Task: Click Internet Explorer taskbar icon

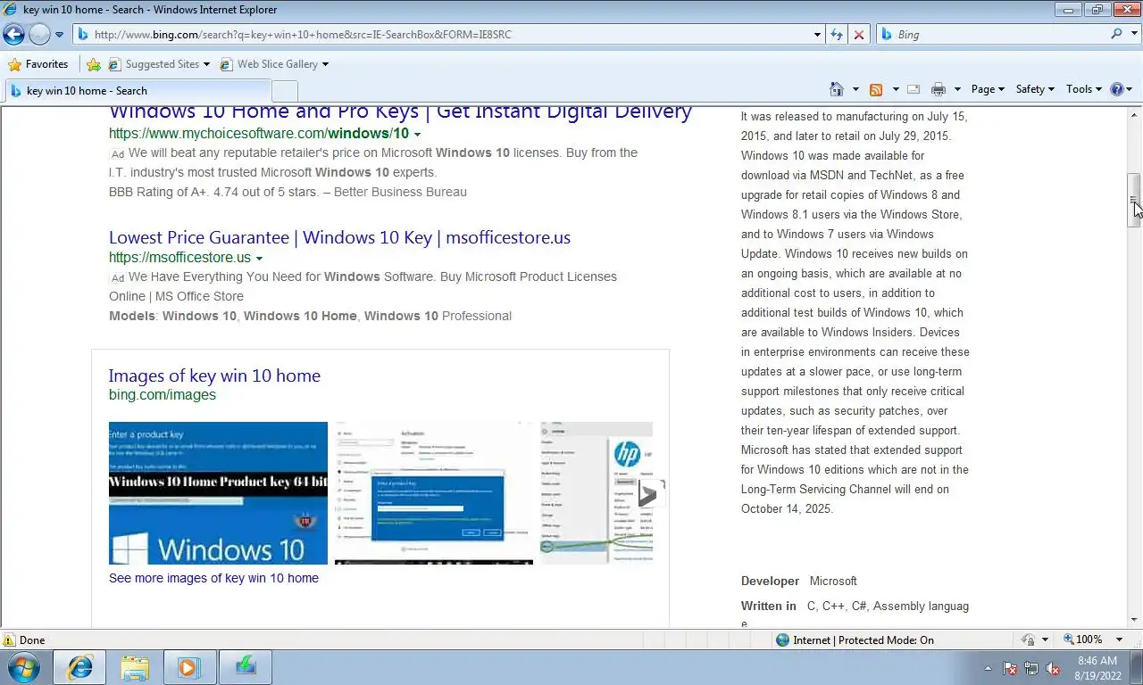Action: click(x=79, y=667)
